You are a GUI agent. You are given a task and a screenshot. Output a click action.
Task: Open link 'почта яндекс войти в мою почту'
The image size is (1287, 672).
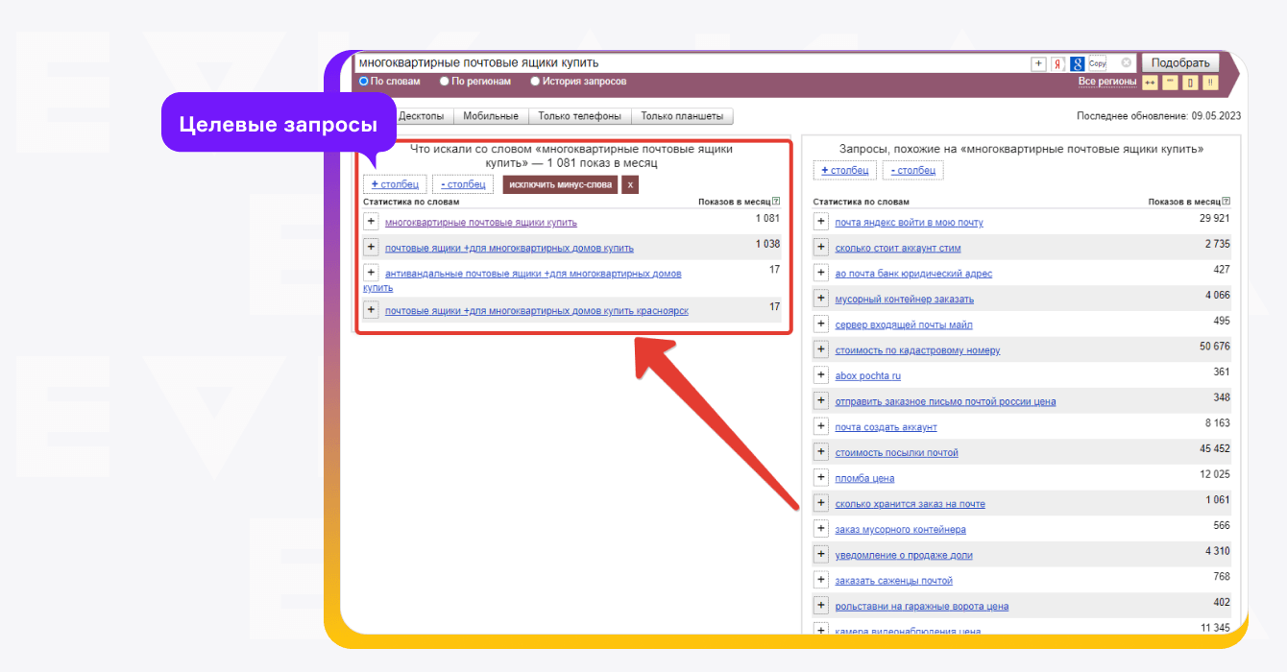click(910, 223)
